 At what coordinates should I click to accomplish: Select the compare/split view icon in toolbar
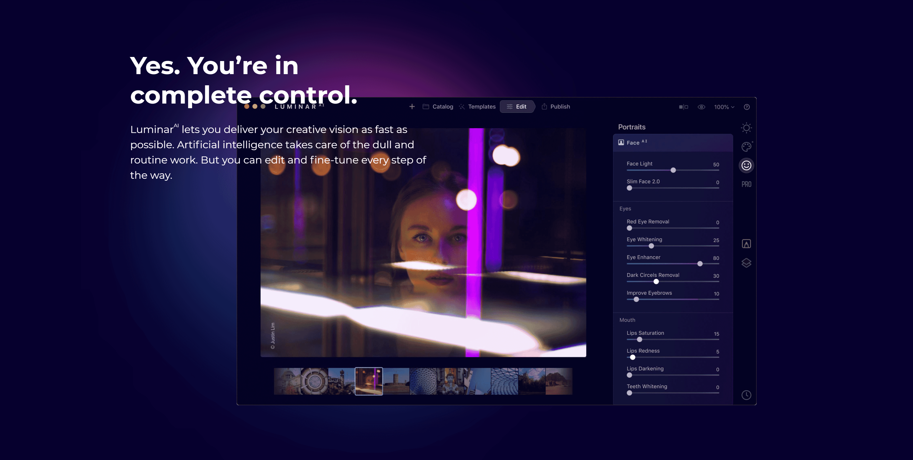[x=683, y=106]
